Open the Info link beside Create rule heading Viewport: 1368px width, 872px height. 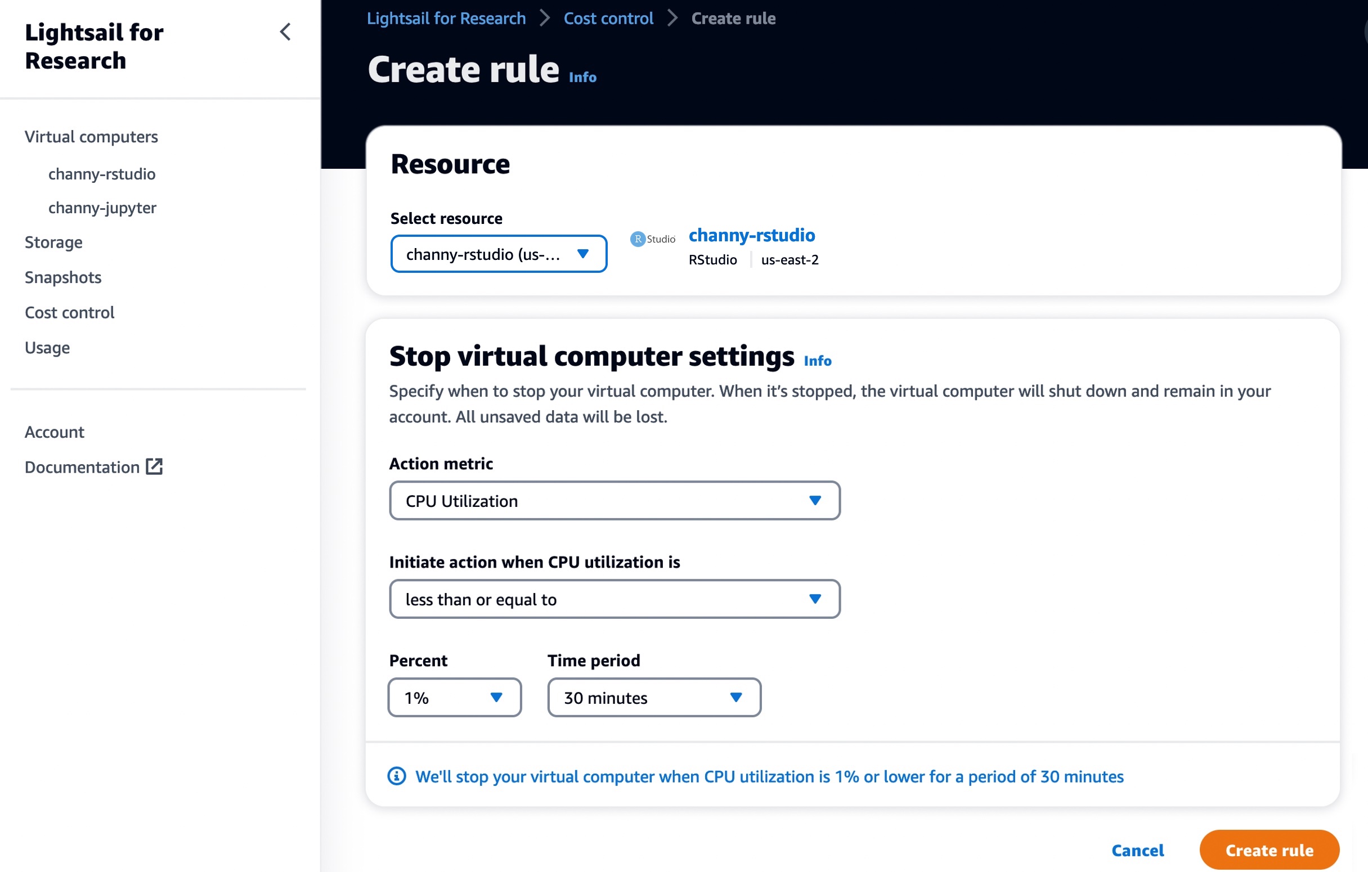pyautogui.click(x=582, y=77)
